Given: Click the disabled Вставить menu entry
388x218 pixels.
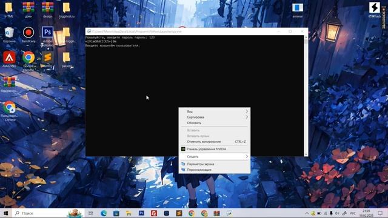Looking at the screenshot, I should (x=214, y=130).
